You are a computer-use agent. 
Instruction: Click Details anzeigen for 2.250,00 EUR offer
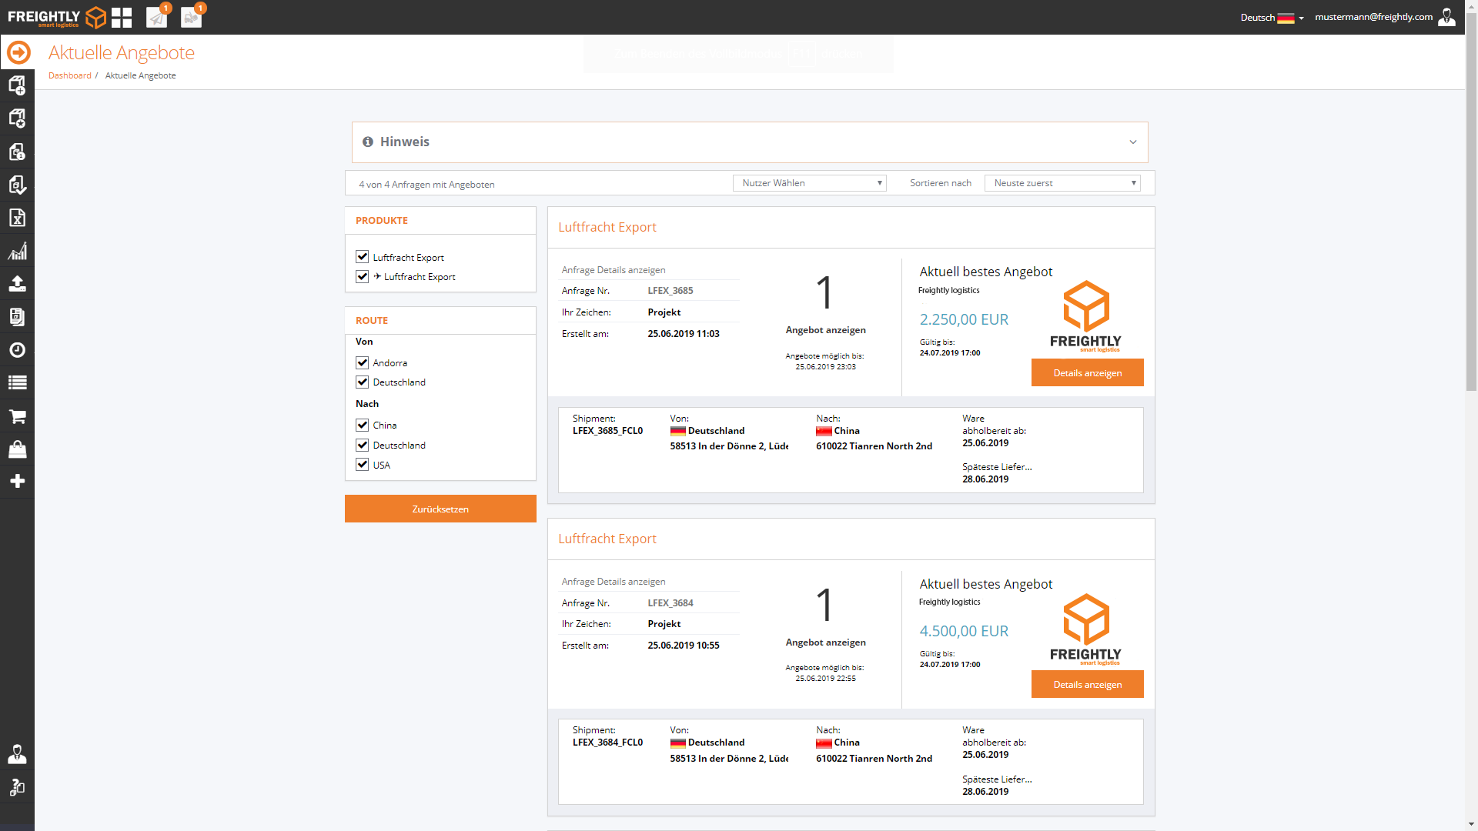coord(1087,372)
